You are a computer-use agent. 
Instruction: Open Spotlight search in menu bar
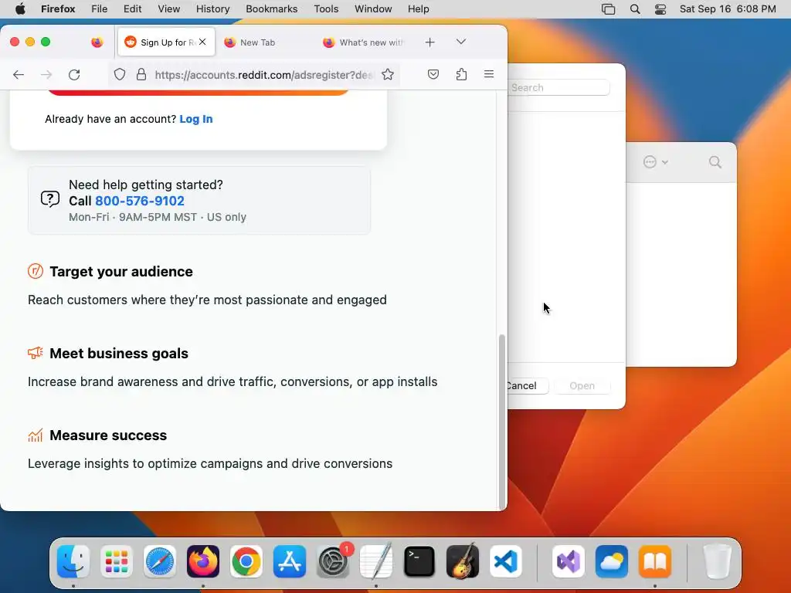(635, 9)
